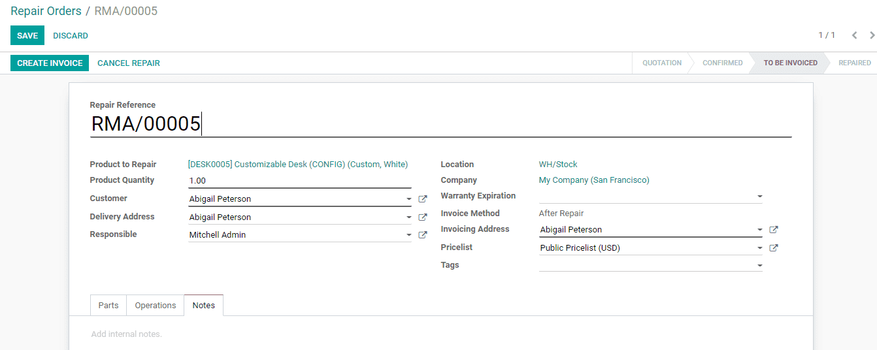The image size is (877, 350).
Task: Go back to Repair Orders breadcrumb
Action: click(46, 11)
